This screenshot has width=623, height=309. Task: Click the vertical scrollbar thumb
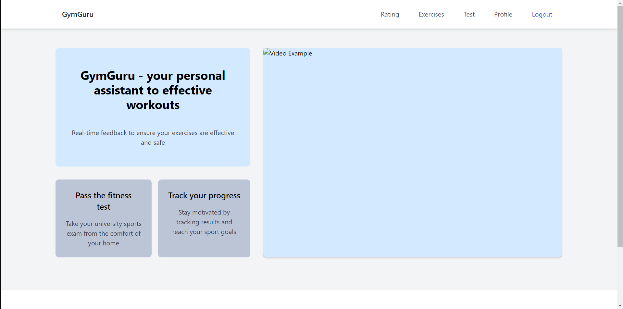(x=620, y=127)
